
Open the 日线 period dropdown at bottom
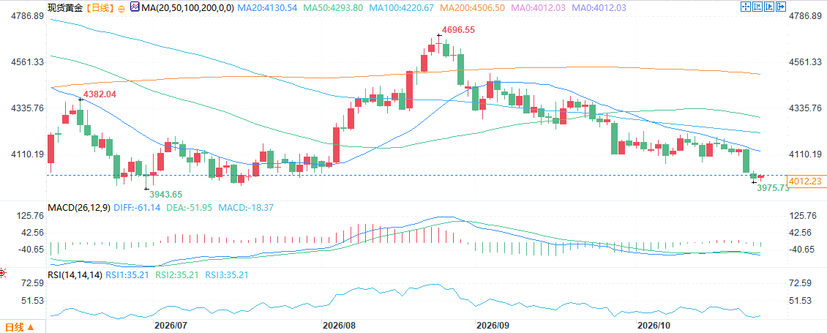point(20,327)
